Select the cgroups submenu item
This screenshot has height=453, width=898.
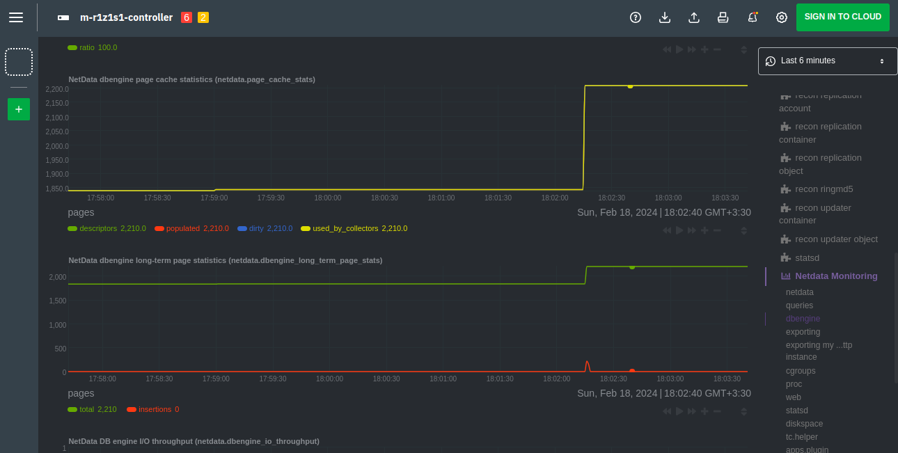click(x=801, y=371)
